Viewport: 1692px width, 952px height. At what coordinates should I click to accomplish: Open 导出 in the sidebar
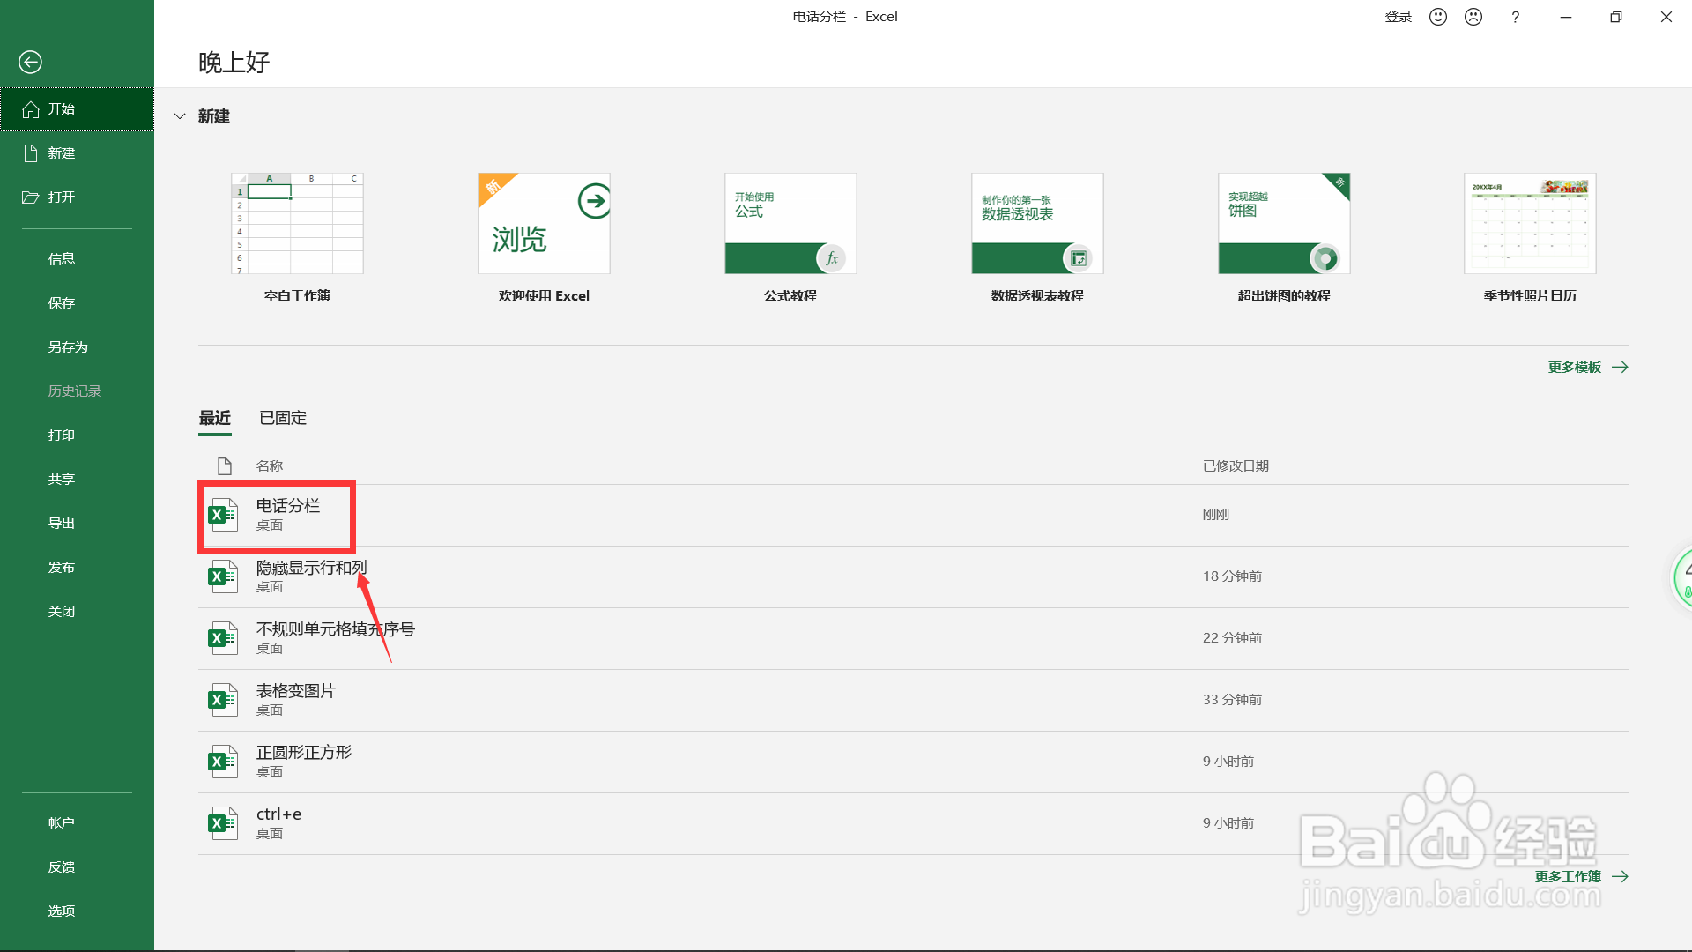[77, 524]
